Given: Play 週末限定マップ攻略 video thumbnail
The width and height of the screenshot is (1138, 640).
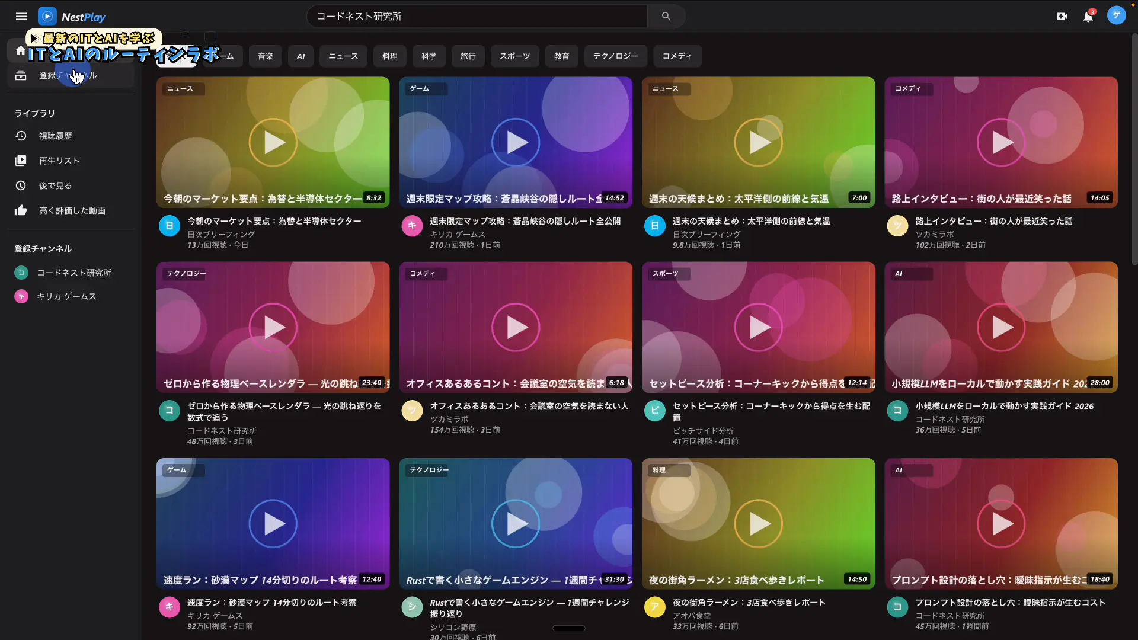Looking at the screenshot, I should [516, 142].
